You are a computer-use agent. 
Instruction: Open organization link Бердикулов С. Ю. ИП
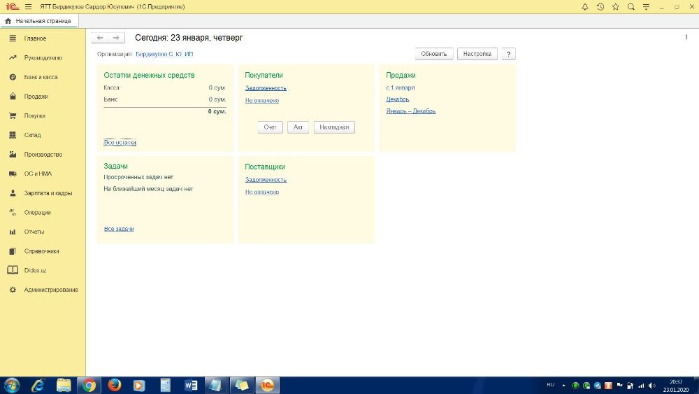164,54
